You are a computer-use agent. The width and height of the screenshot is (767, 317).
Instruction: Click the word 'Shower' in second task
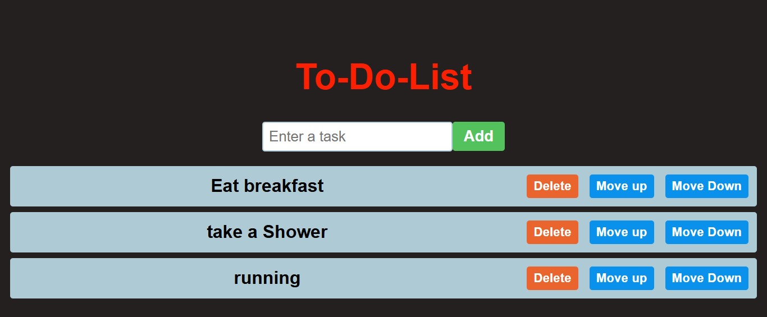pos(295,232)
